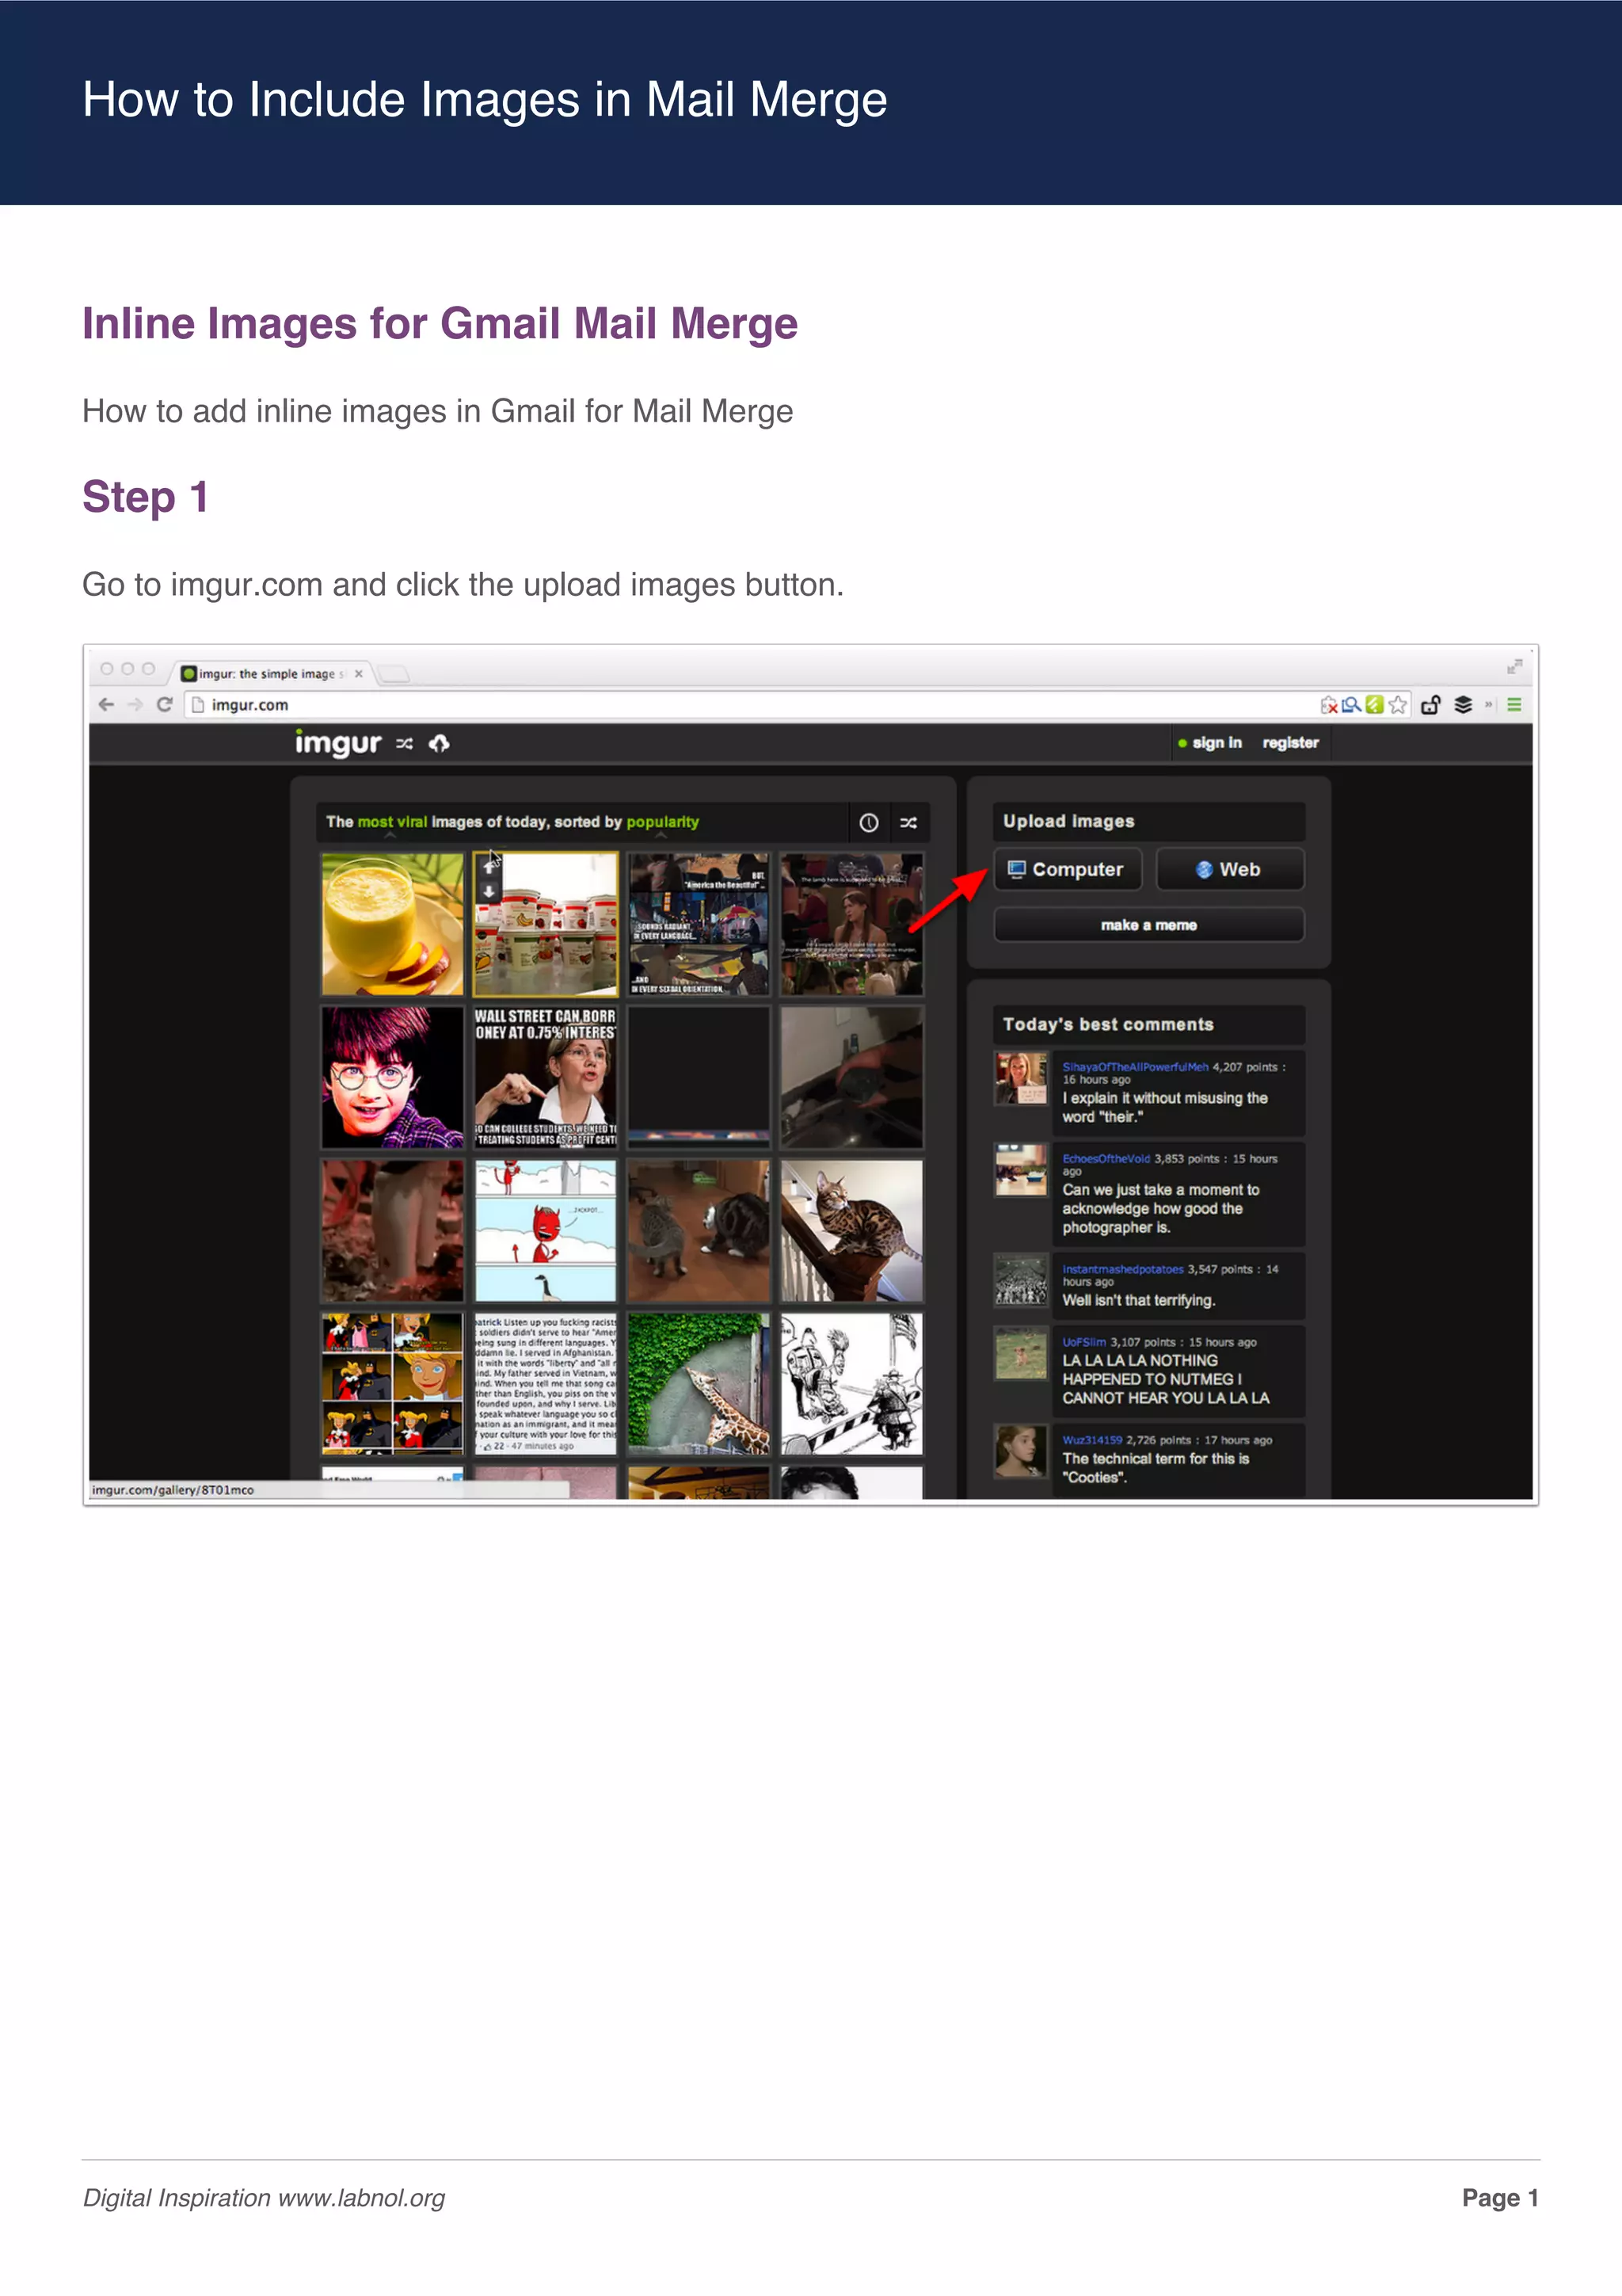Viewport: 1622px width, 2296px height.
Task: Click the browser forward arrow
Action: coord(135,705)
